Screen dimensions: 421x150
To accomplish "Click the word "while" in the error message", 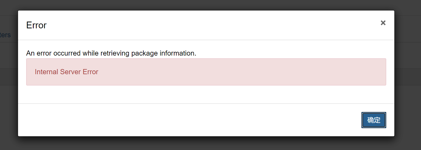I will pos(91,53).
